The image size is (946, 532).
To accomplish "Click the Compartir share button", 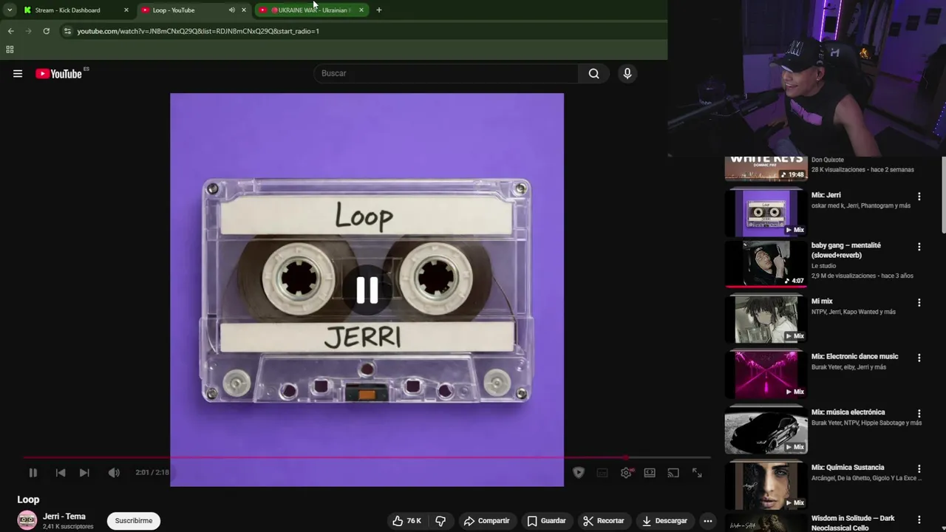I will tap(486, 521).
